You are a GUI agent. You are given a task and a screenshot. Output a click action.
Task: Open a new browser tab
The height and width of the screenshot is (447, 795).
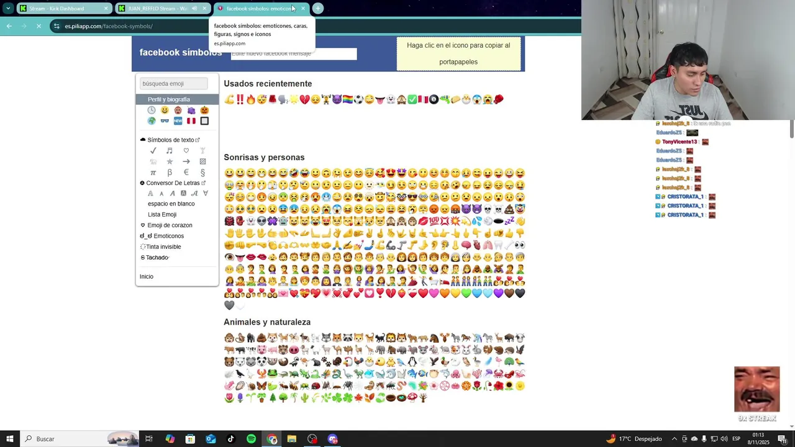(317, 8)
